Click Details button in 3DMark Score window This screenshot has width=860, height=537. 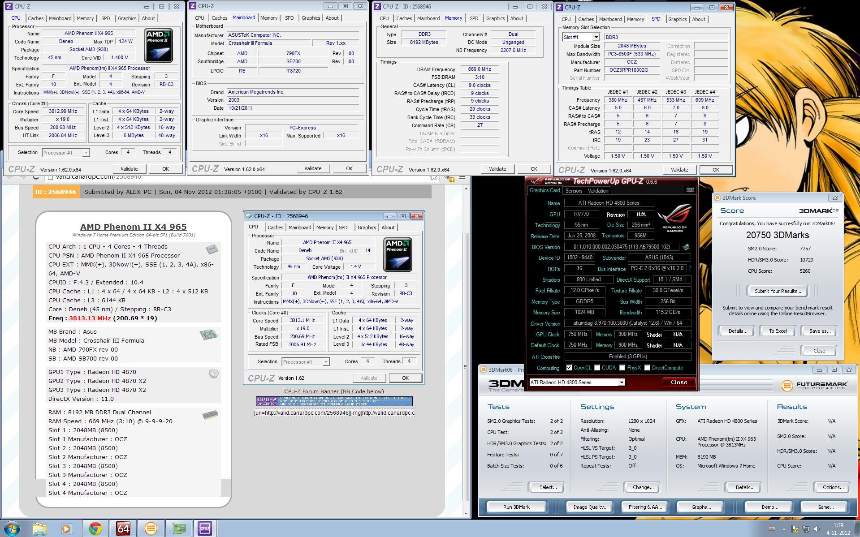pyautogui.click(x=738, y=331)
